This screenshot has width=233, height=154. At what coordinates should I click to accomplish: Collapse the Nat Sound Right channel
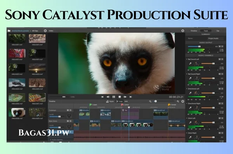(x=187, y=74)
